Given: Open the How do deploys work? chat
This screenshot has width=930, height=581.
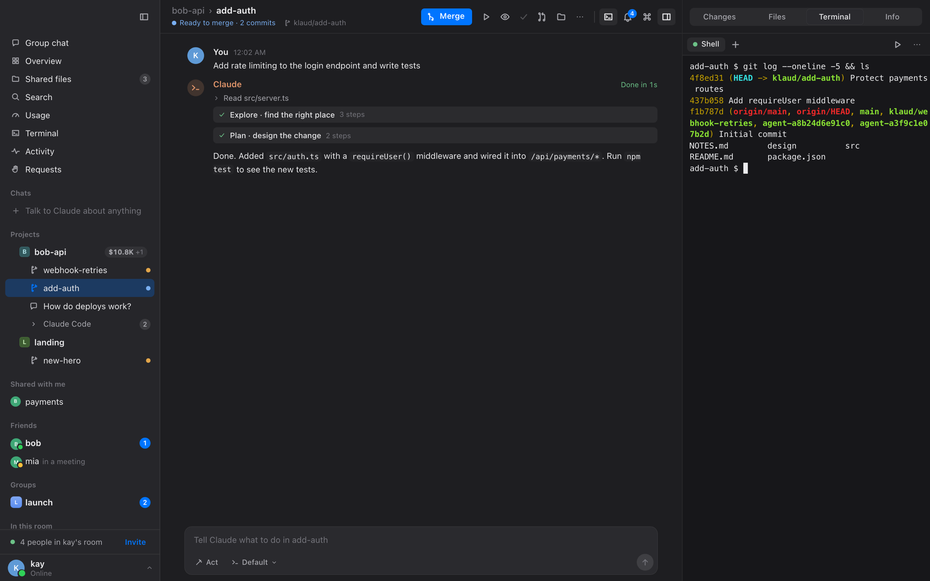Looking at the screenshot, I should click(80, 306).
